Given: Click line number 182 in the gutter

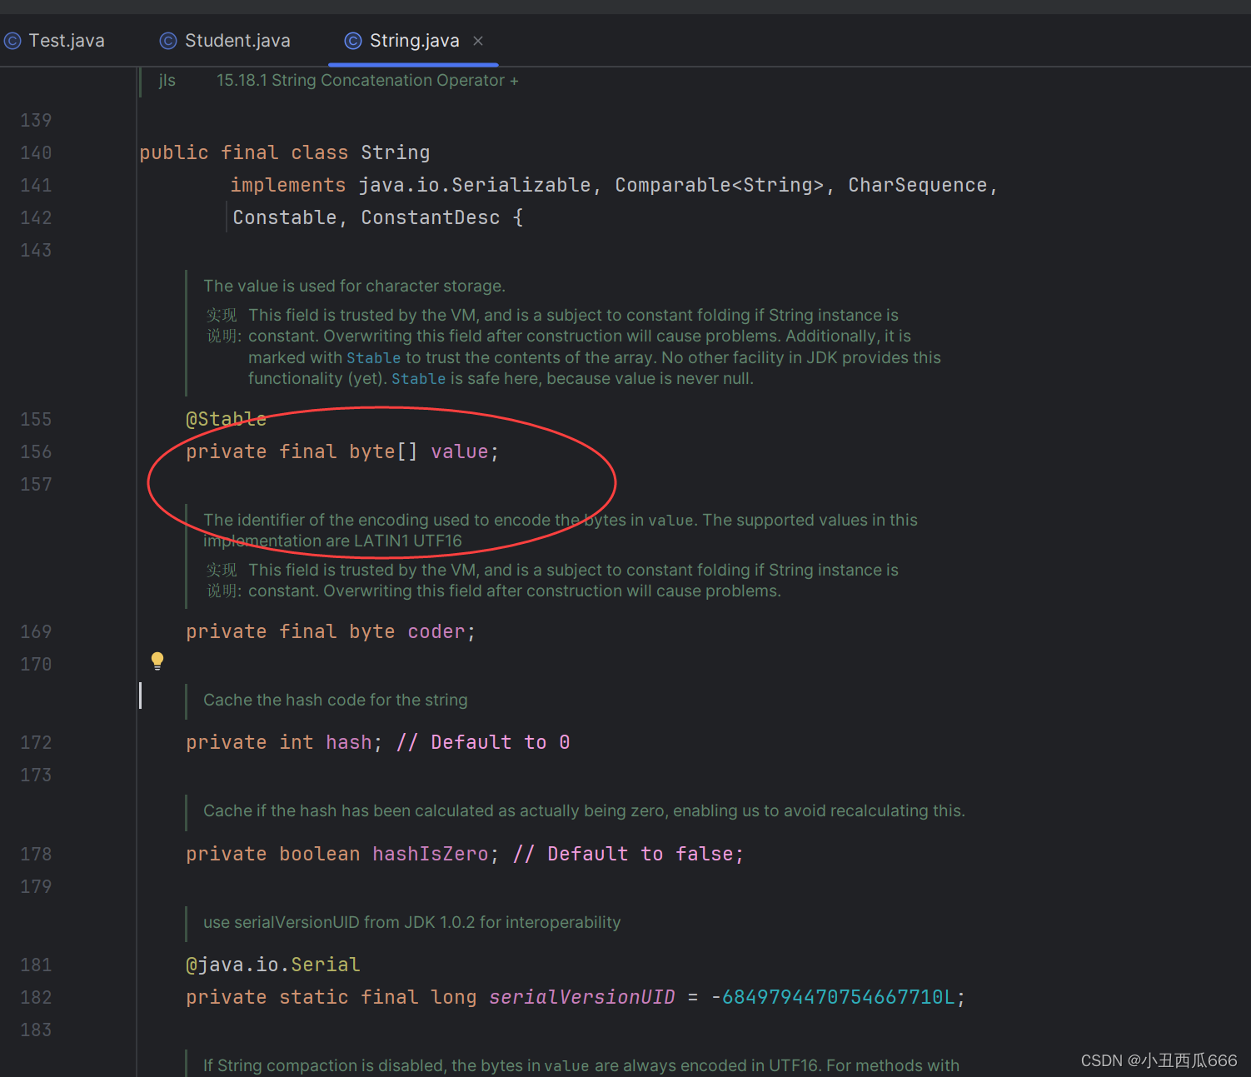Looking at the screenshot, I should (x=36, y=997).
